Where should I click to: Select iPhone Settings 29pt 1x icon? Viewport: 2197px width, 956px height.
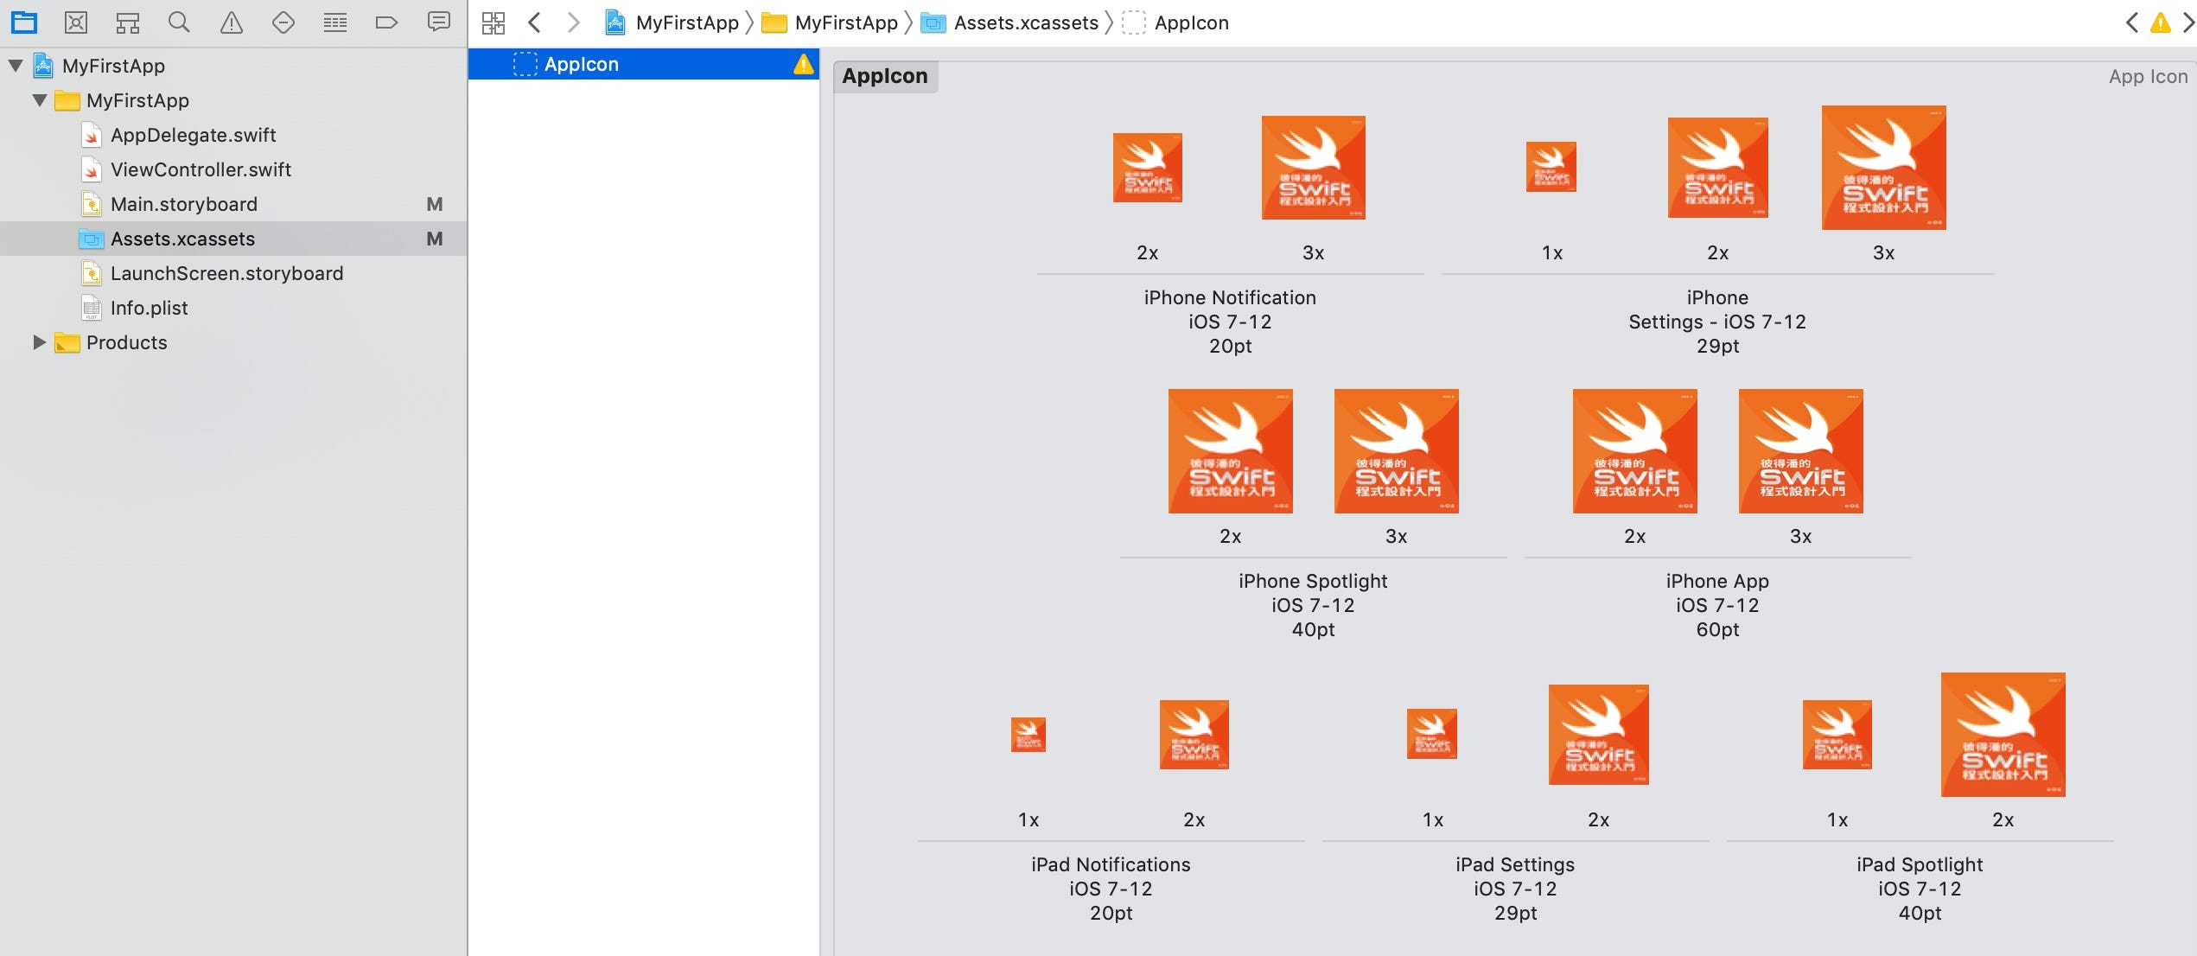click(1551, 167)
